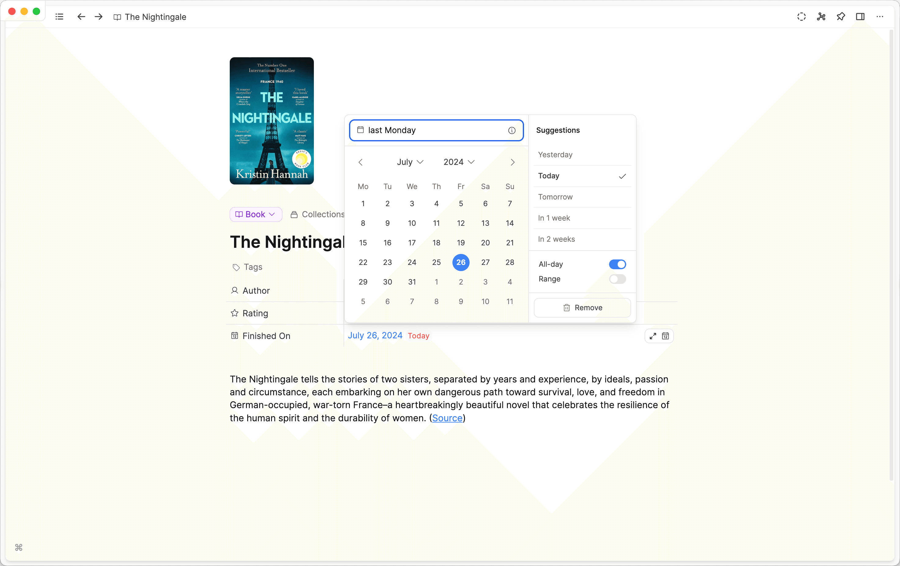Open the sidebar list toggle icon

tap(59, 17)
